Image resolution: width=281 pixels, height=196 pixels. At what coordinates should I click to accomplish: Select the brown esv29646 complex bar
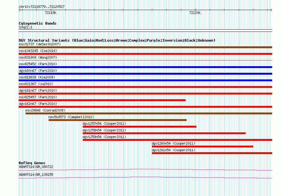149,113
